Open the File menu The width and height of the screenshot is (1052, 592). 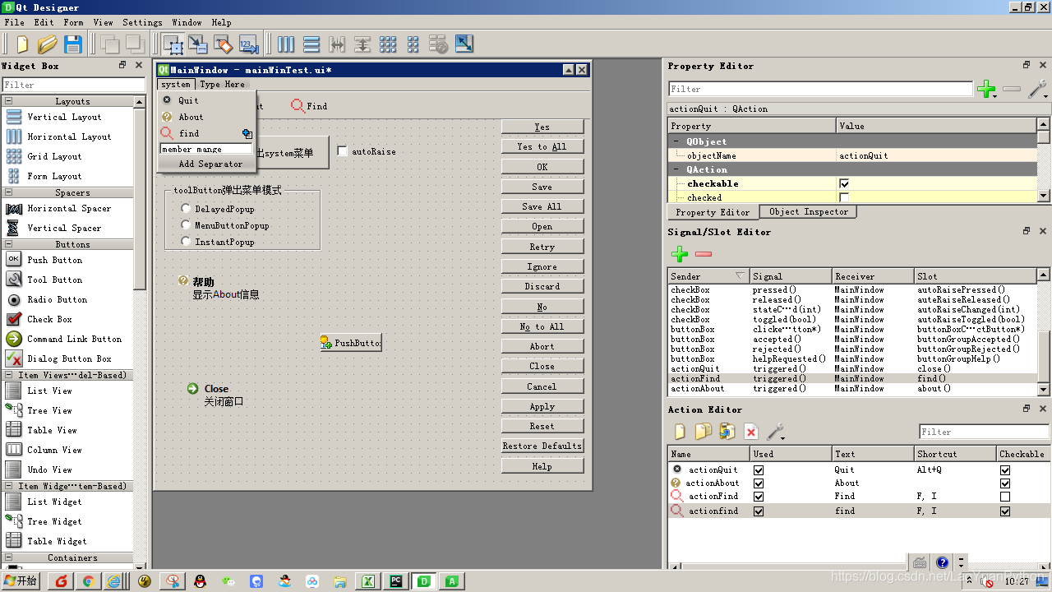(x=15, y=22)
